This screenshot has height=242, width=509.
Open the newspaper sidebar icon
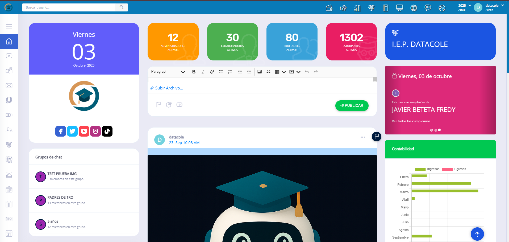[9, 219]
